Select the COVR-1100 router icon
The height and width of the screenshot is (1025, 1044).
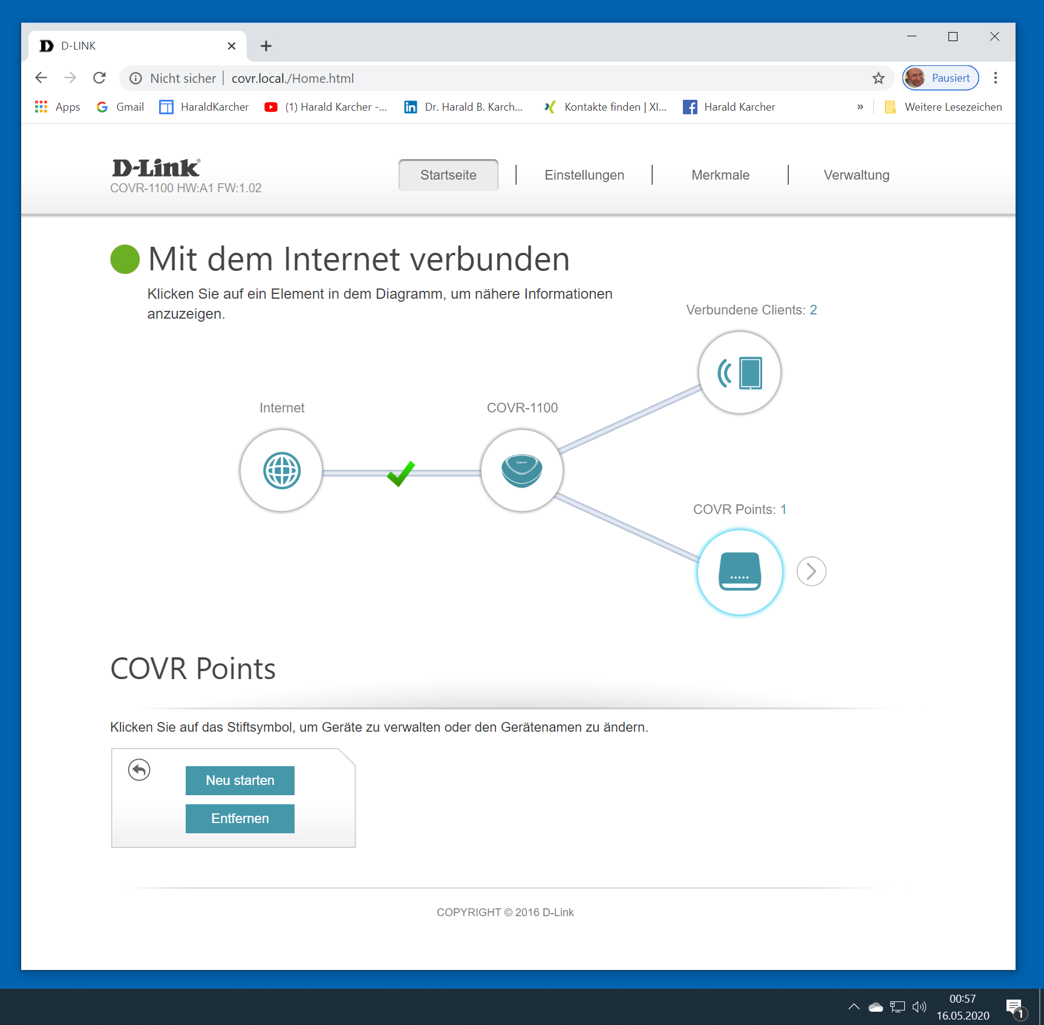(x=522, y=470)
